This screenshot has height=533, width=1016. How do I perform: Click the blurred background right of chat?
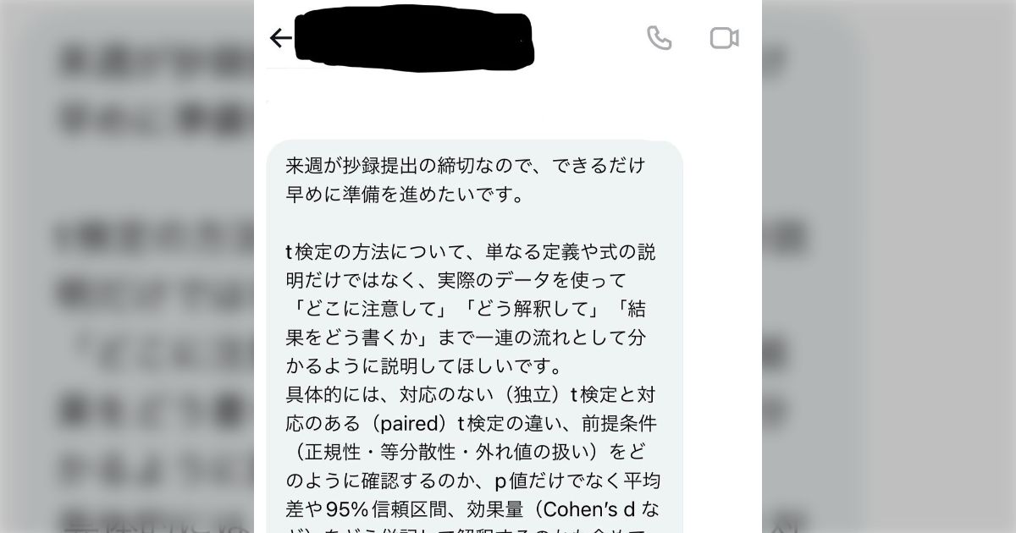pyautogui.click(x=889, y=266)
